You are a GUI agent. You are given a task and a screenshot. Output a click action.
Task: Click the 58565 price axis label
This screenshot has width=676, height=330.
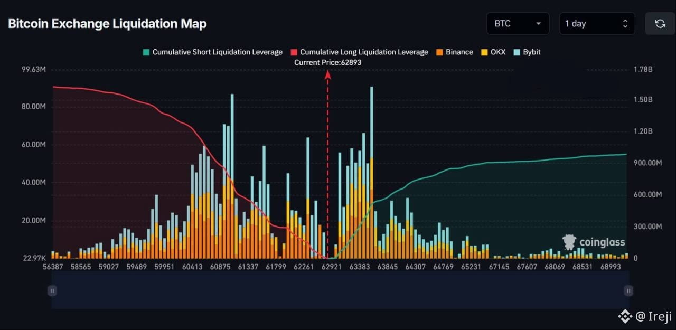81,267
